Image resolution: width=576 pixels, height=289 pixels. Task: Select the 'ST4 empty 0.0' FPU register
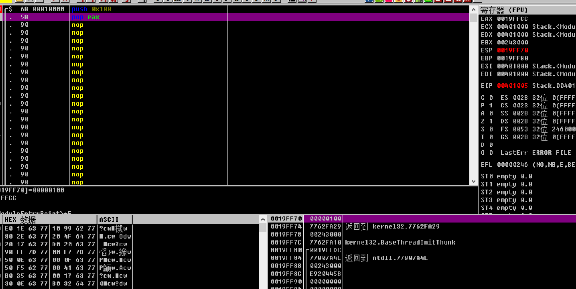[507, 208]
